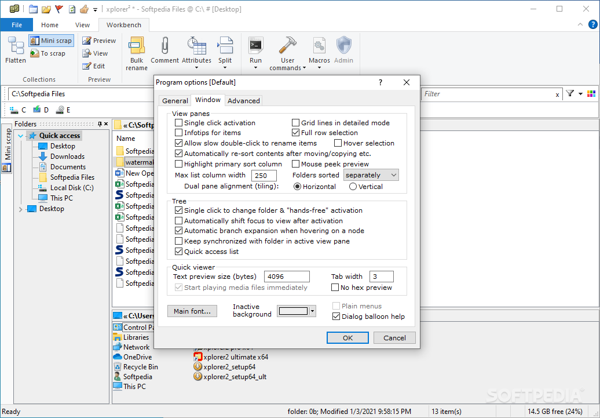Select the Workbench ribbon tab
The width and height of the screenshot is (600, 418).
point(123,25)
